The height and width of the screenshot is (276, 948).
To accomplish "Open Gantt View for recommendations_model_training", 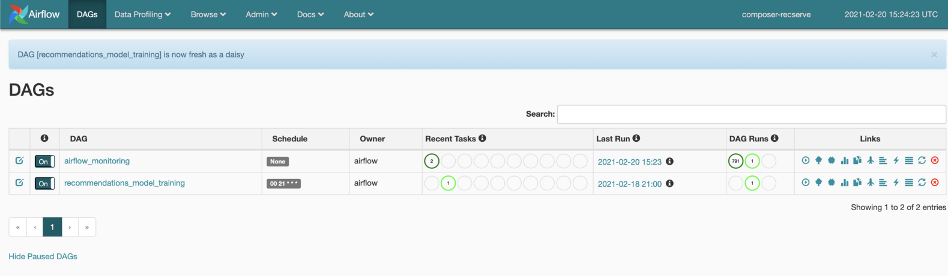I will coord(883,183).
